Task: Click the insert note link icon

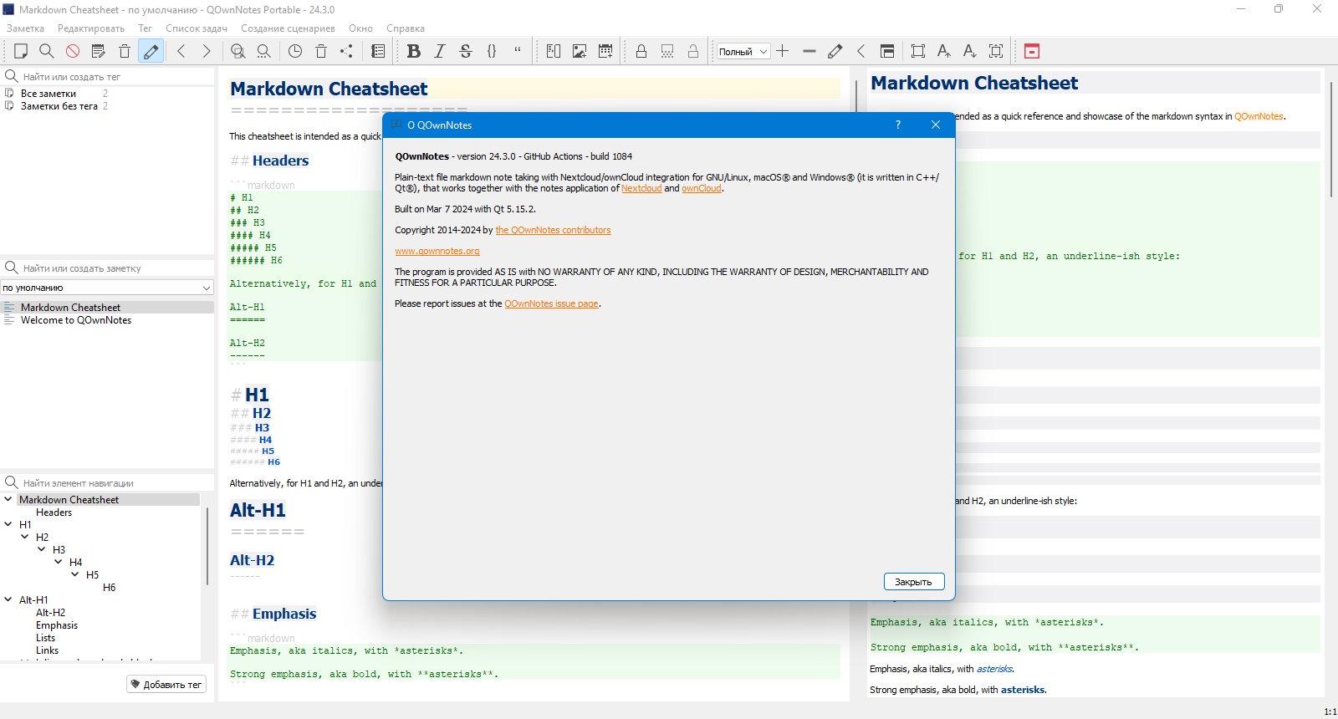Action: click(x=554, y=51)
